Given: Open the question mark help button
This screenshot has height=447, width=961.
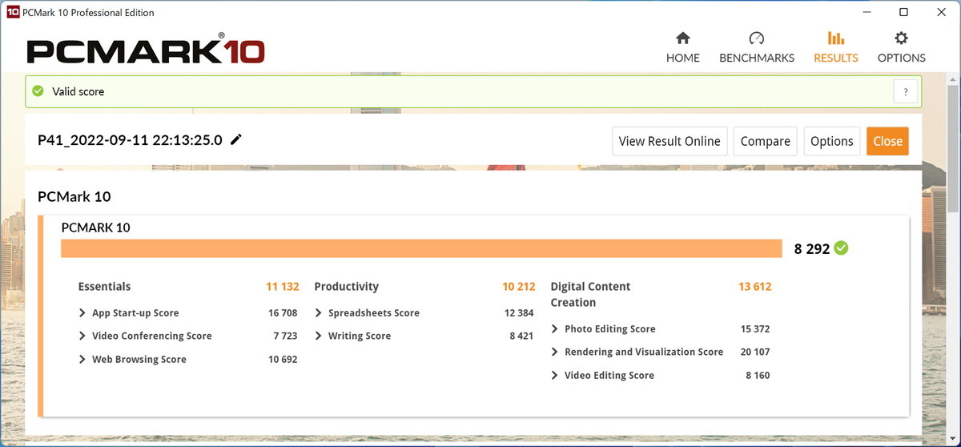Looking at the screenshot, I should (905, 91).
